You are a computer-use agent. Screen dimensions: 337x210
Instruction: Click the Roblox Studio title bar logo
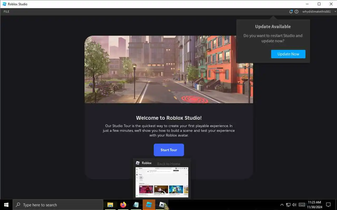[x=4, y=4]
